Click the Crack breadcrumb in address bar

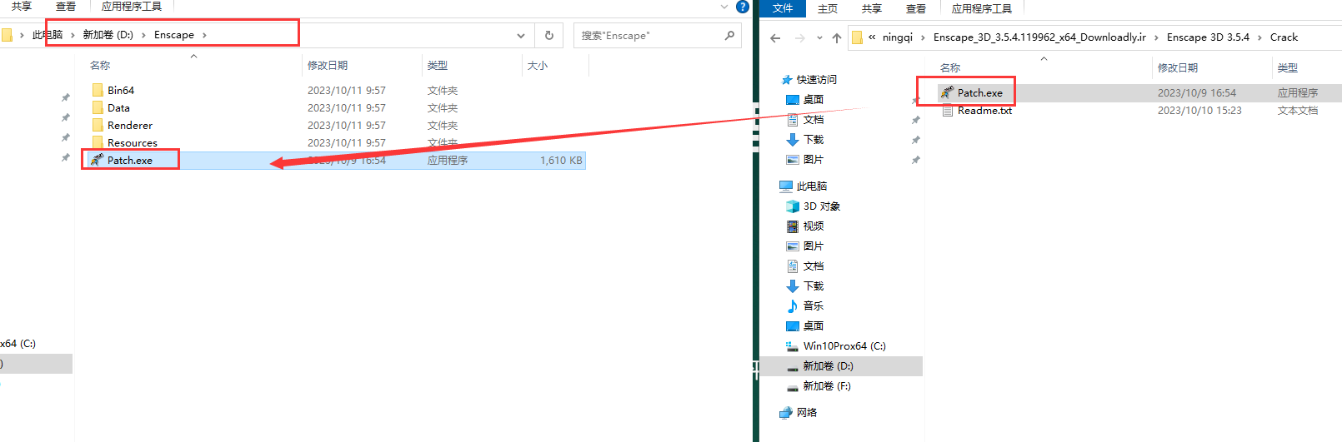pyautogui.click(x=1284, y=37)
